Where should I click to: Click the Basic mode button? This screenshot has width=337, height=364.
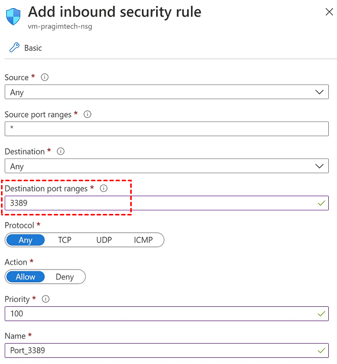33,48
